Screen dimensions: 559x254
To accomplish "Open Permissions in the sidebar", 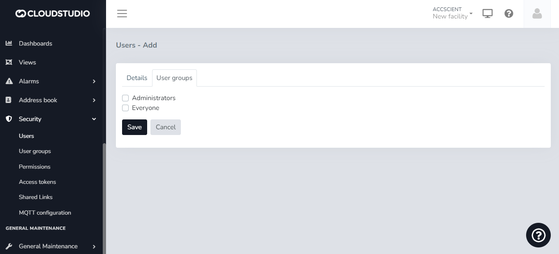I will click(35, 167).
